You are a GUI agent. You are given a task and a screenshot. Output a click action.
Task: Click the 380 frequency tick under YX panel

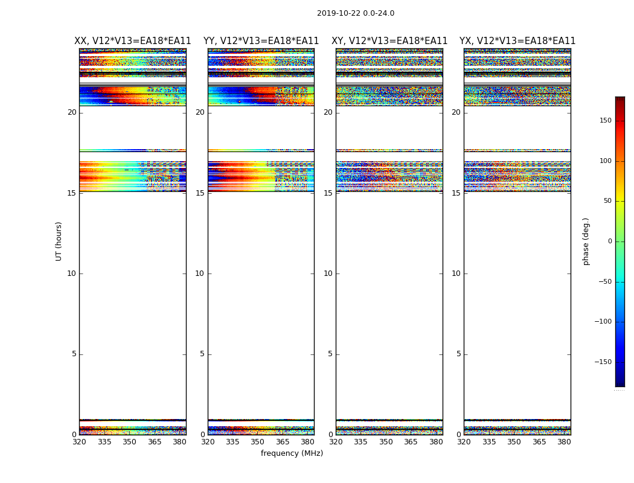564,442
